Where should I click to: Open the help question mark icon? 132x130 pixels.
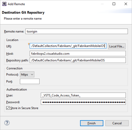coord(7,123)
